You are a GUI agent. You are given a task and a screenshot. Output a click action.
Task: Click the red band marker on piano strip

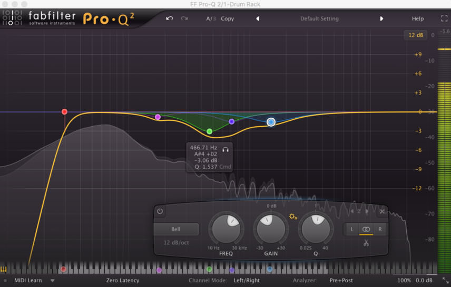63,269
